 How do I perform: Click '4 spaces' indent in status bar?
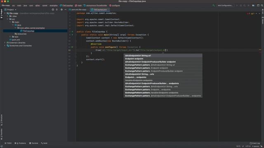click(x=255, y=146)
